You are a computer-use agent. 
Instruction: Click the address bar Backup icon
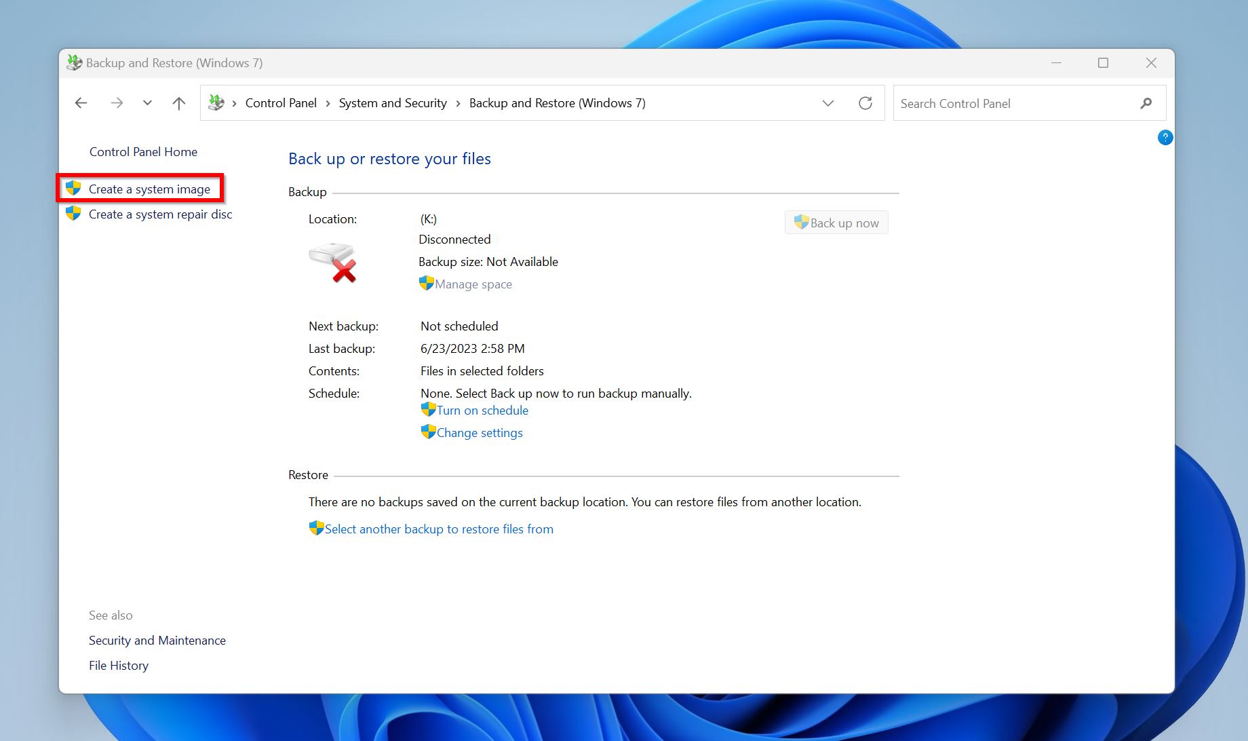click(216, 102)
